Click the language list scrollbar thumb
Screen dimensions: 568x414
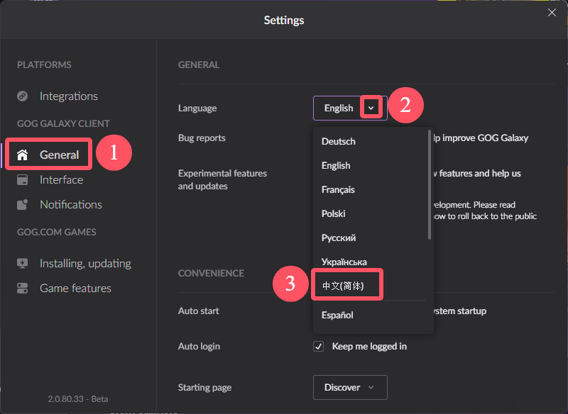430,184
